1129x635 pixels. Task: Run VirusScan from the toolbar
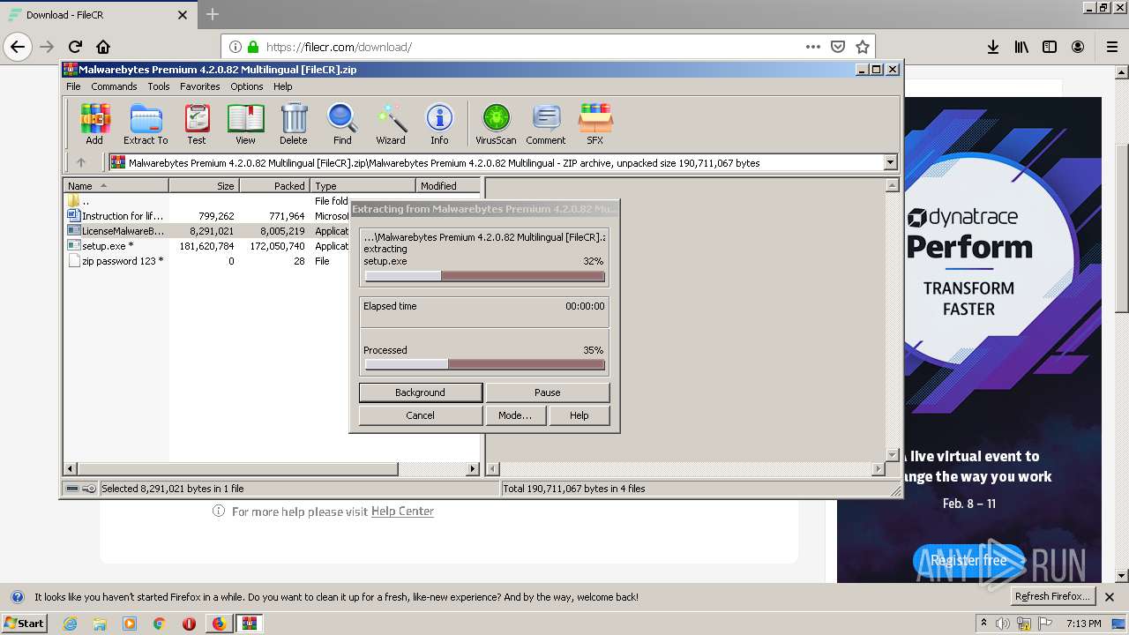point(496,123)
